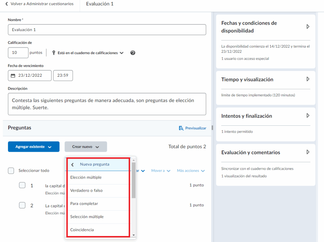Viewport: 324px width, 242px height.
Task: Open the Agregar existente dropdown
Action: tap(34, 147)
